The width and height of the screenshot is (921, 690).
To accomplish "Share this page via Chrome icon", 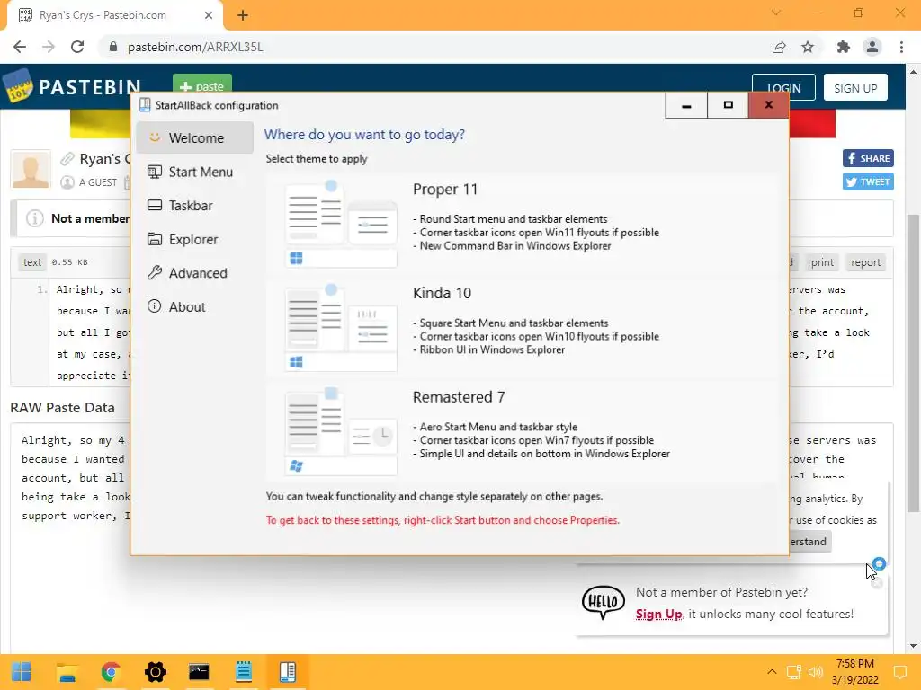I will 779,47.
